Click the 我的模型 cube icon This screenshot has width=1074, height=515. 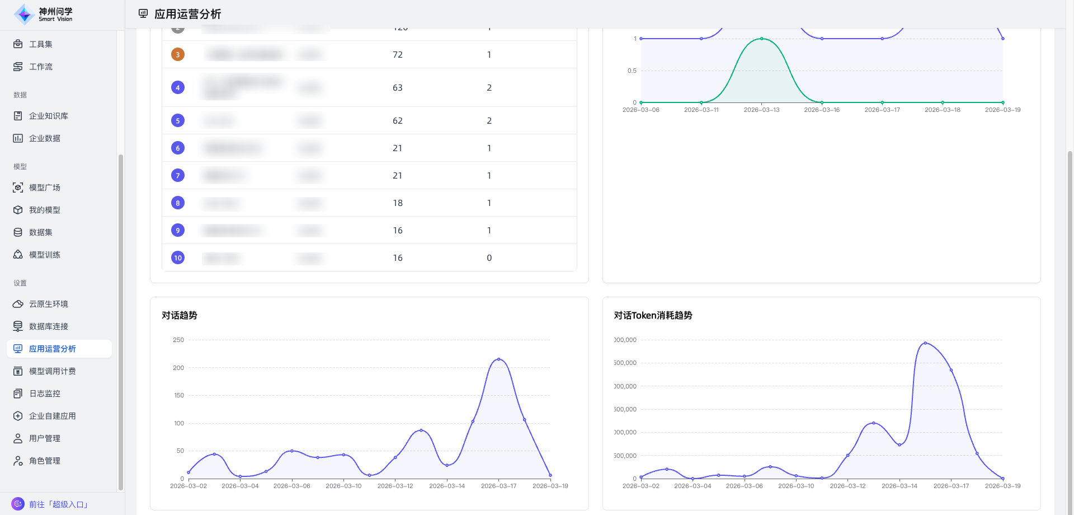(x=18, y=210)
